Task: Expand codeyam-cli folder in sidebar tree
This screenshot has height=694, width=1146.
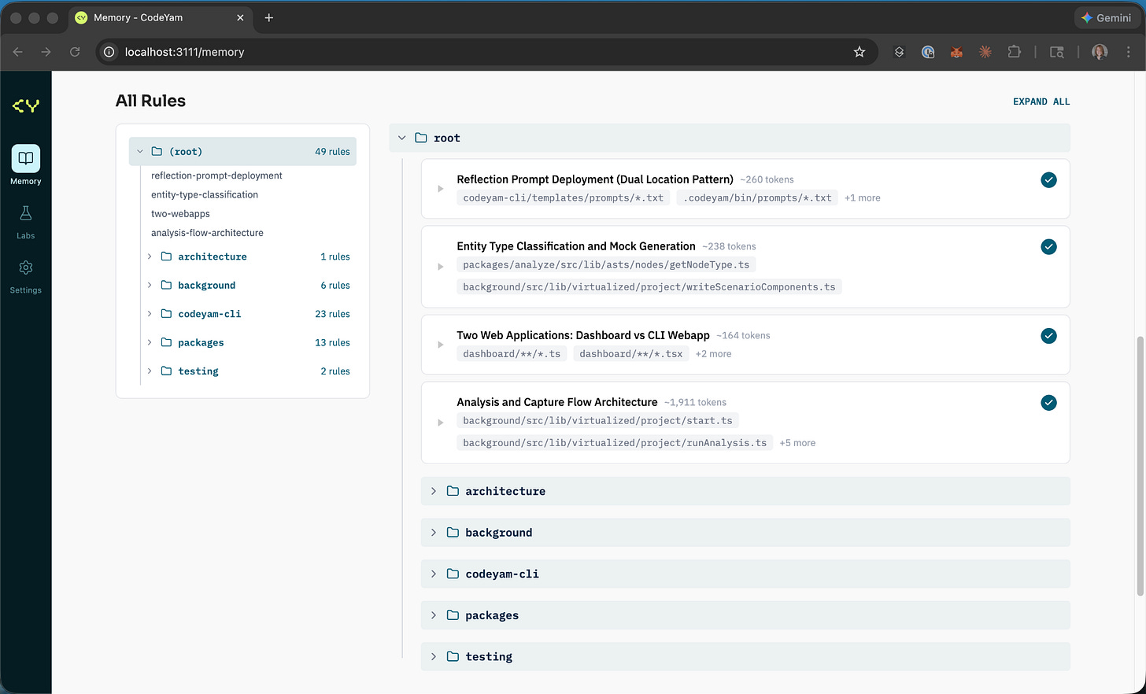Action: [x=150, y=314]
